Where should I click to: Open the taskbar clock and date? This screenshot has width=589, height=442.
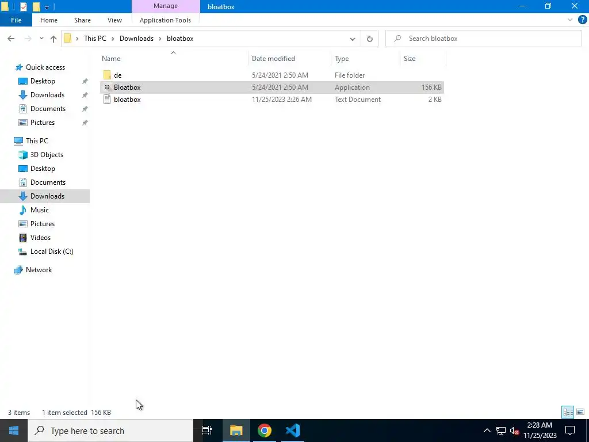click(x=540, y=430)
